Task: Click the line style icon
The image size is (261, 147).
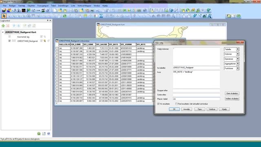Action: (x=200, y=16)
